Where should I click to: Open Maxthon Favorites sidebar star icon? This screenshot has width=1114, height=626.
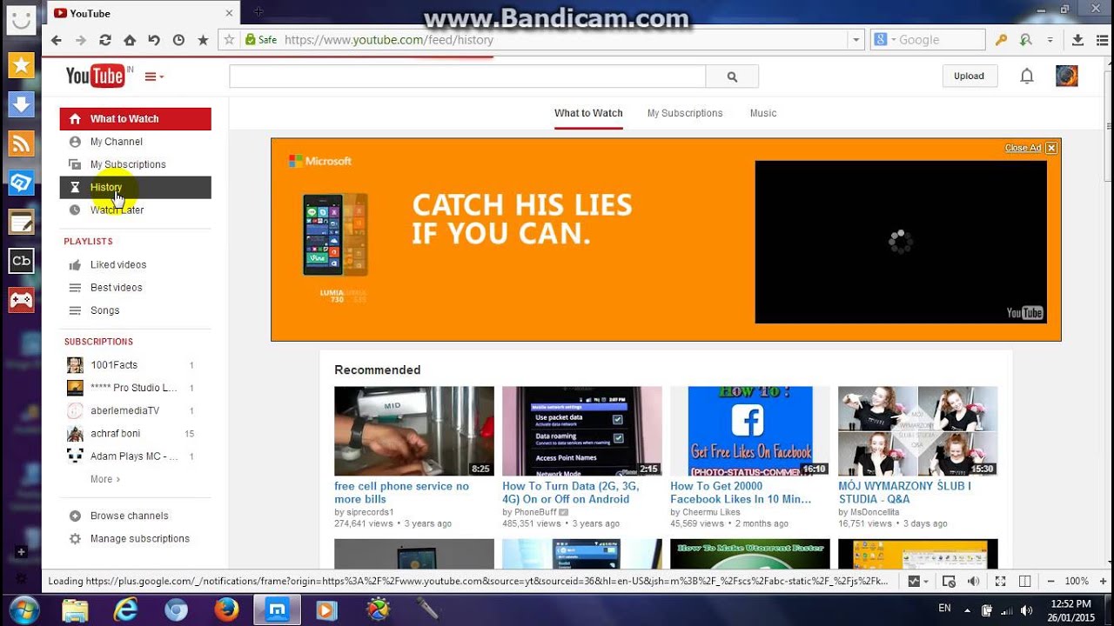tap(21, 64)
